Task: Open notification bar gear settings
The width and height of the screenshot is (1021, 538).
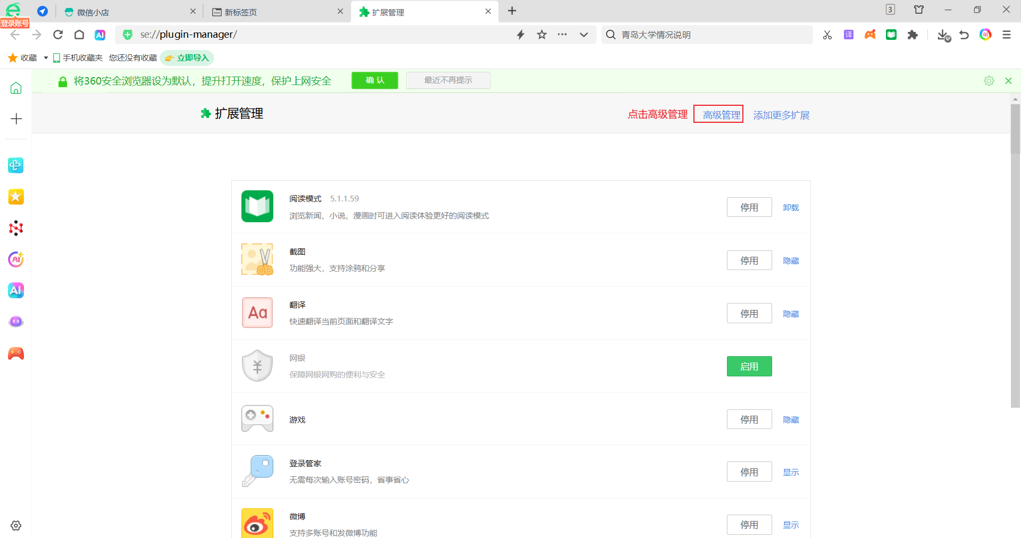Action: click(989, 81)
